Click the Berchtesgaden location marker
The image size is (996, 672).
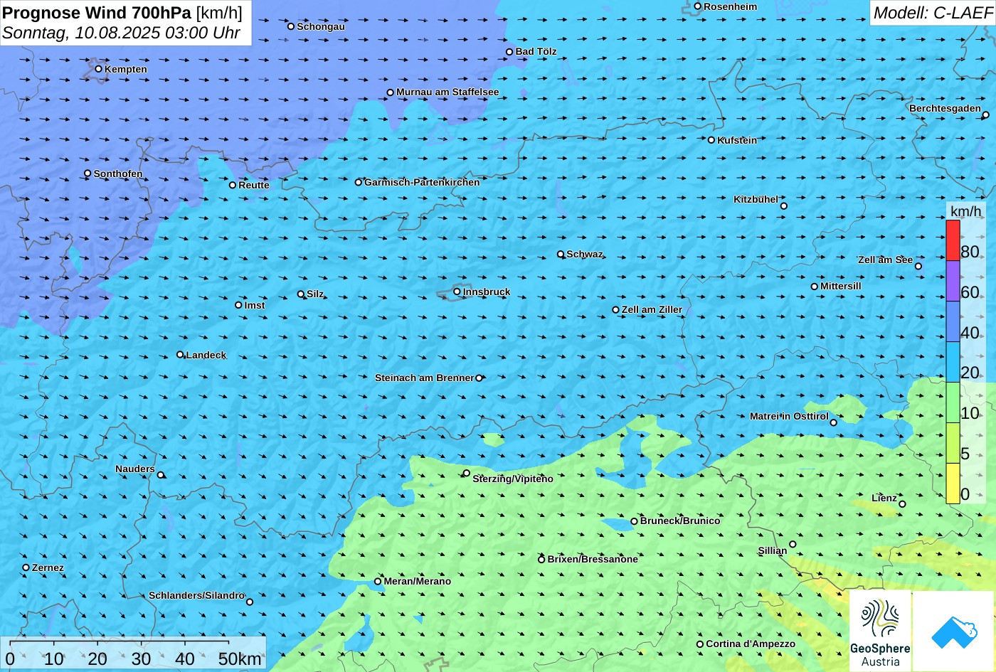coord(985,114)
